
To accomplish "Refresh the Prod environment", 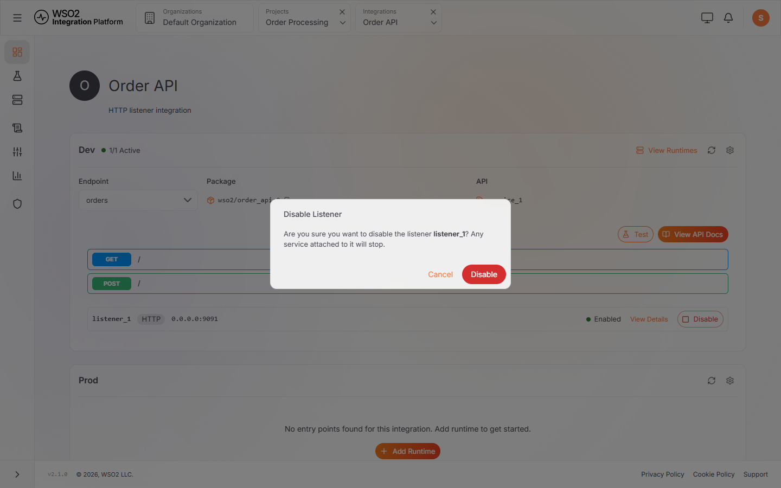I will (712, 381).
